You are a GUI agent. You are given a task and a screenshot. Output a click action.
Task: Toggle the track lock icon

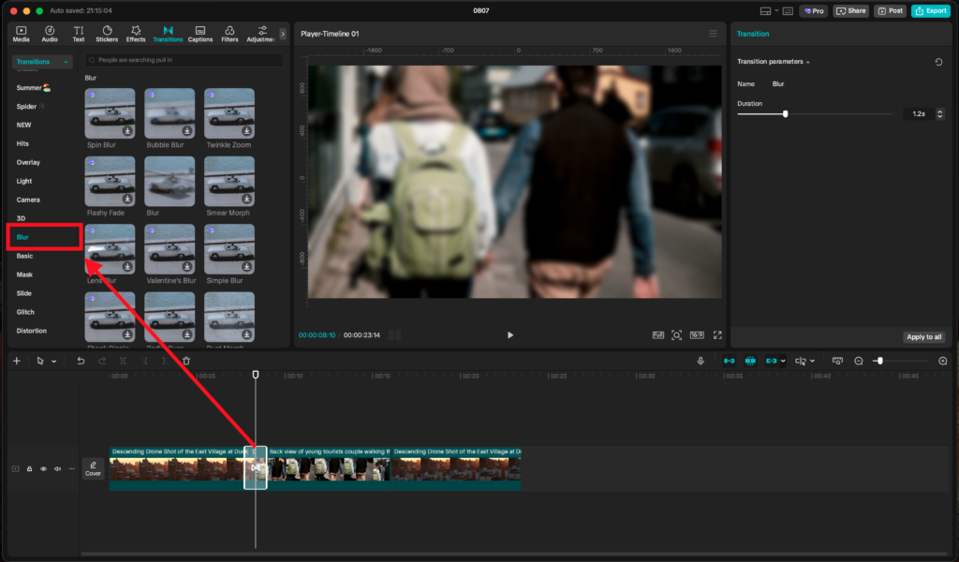pyautogui.click(x=29, y=469)
